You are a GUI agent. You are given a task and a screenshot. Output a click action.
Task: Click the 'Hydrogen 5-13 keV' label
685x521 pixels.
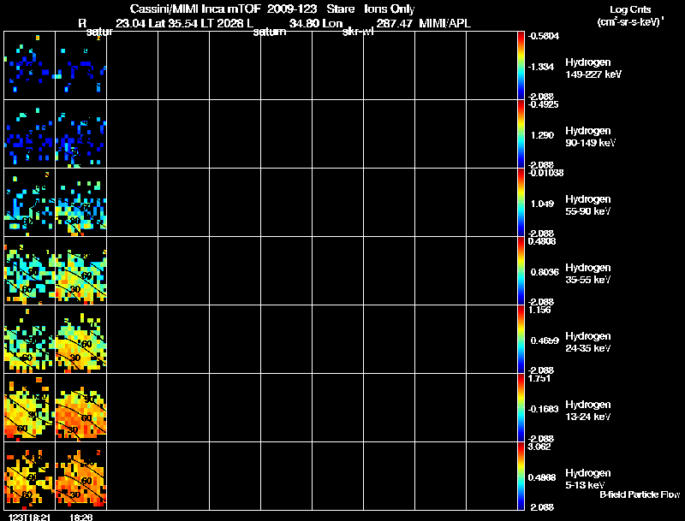pyautogui.click(x=588, y=479)
